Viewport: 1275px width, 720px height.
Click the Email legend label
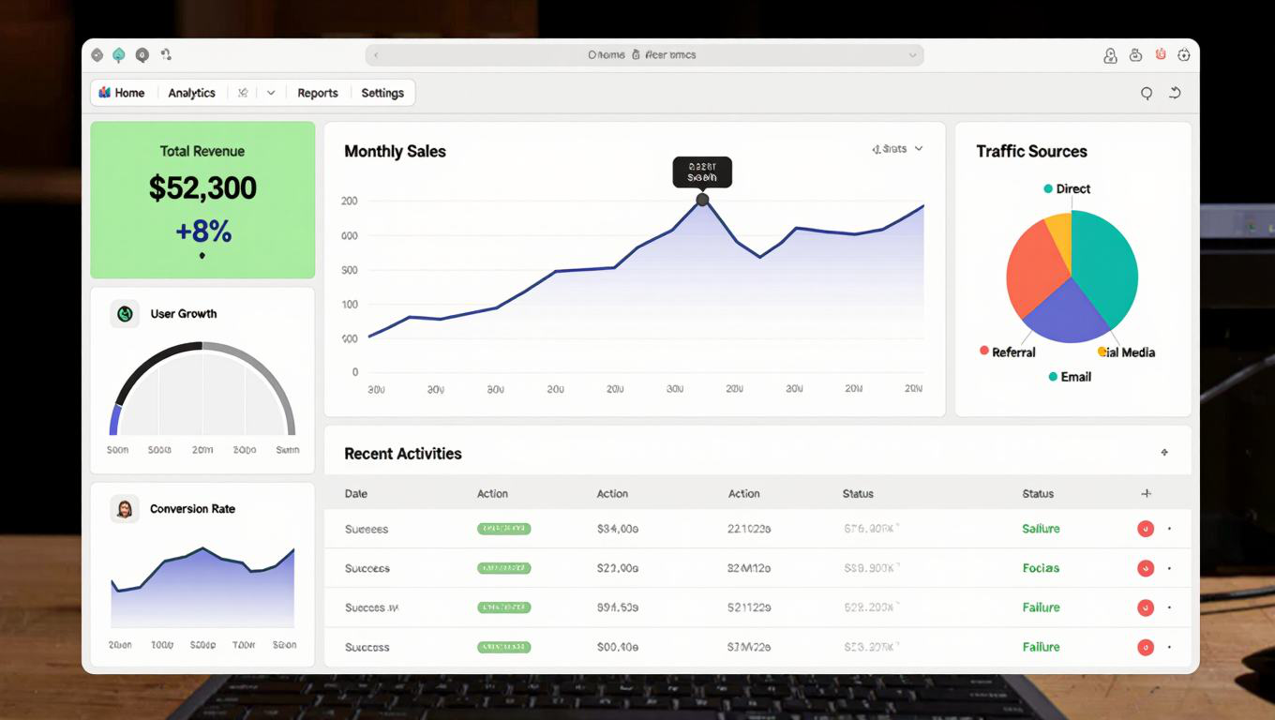point(1075,377)
